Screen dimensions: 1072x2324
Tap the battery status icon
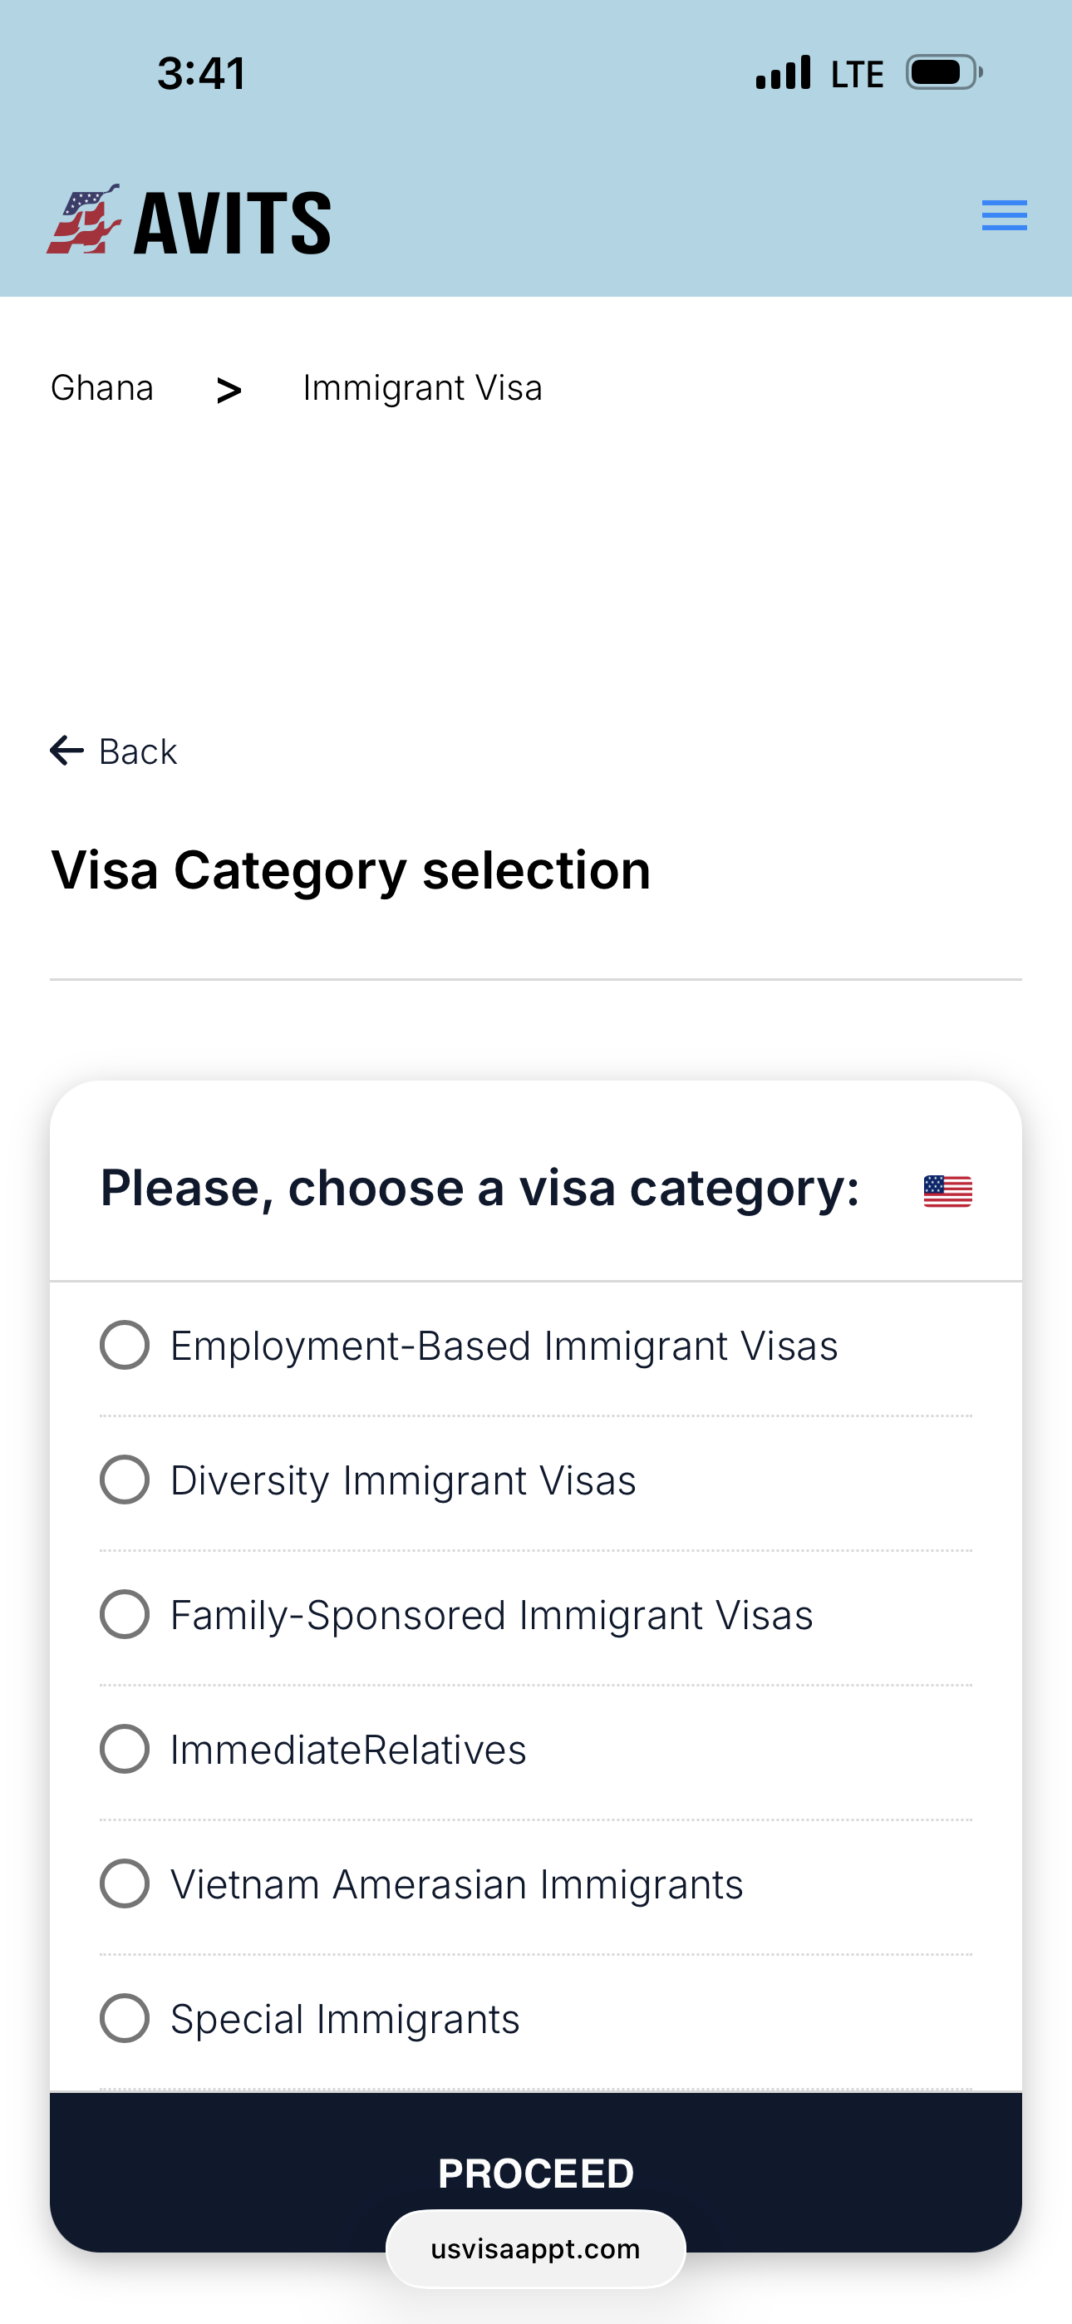click(943, 73)
